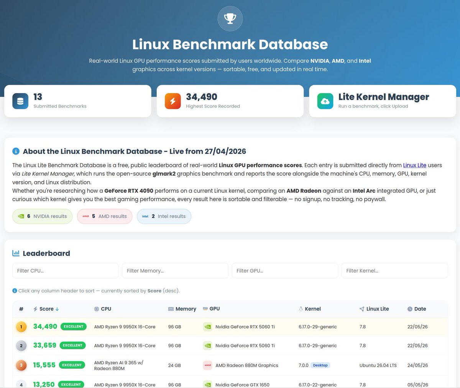
Task: Click the cloud upload Lite Kernel Manager icon
Action: coord(325,101)
